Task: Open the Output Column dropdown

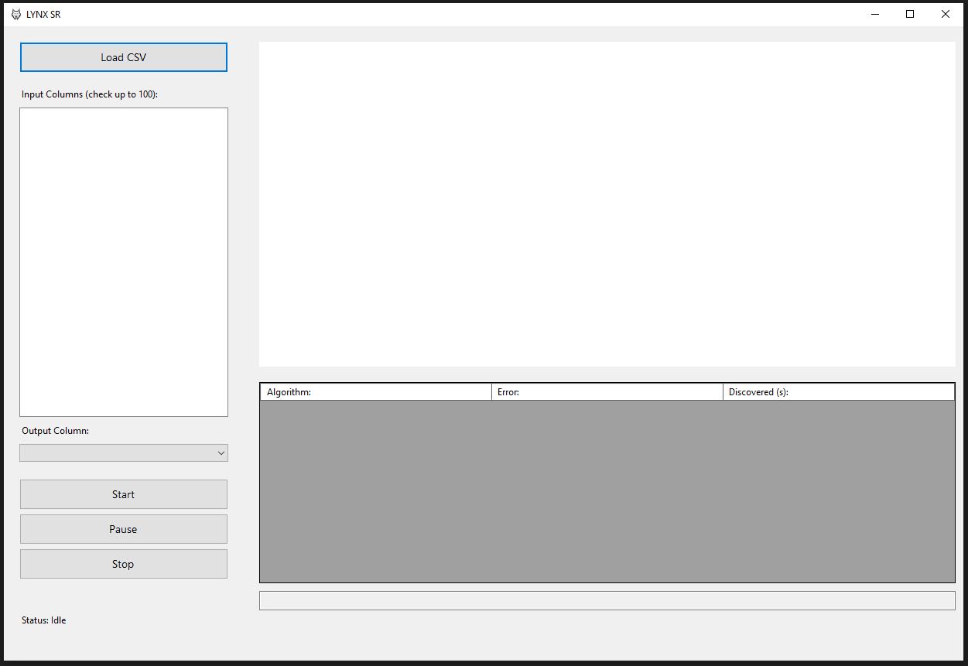Action: (x=124, y=453)
